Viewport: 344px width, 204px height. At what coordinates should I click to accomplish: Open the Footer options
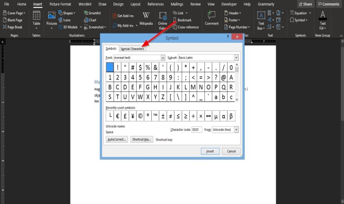pyautogui.click(x=232, y=20)
